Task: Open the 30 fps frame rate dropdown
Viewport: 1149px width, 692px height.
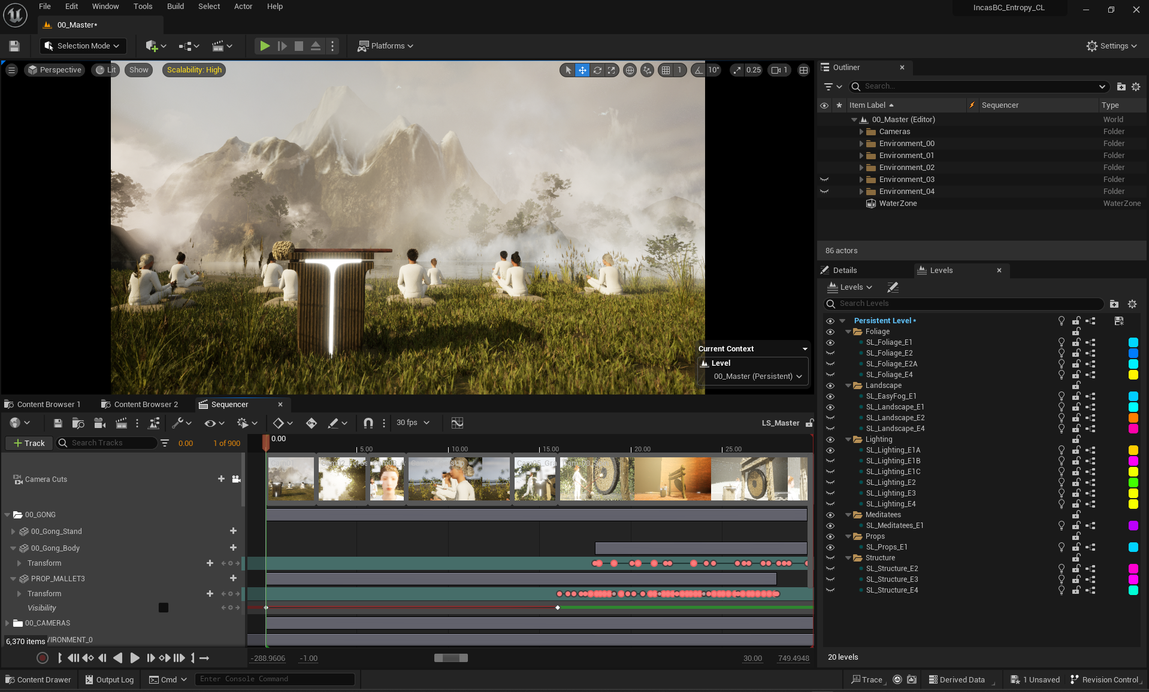Action: (x=413, y=423)
